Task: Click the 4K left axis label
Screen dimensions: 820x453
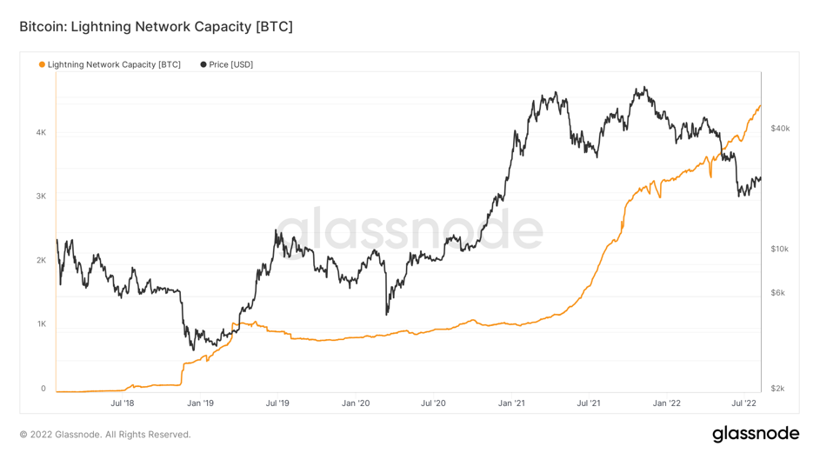Action: (41, 132)
